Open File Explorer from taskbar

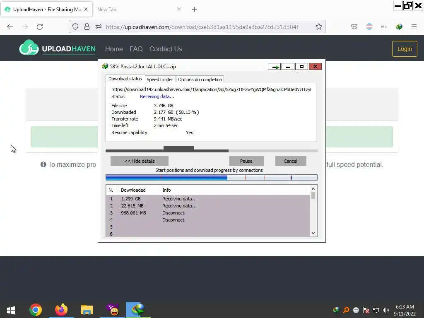tap(87, 310)
